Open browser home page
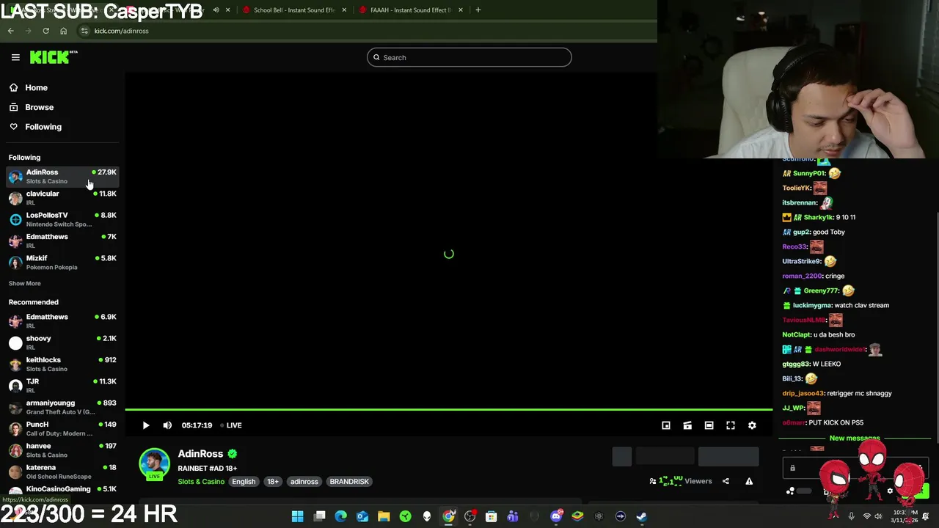The image size is (939, 528). pyautogui.click(x=63, y=31)
